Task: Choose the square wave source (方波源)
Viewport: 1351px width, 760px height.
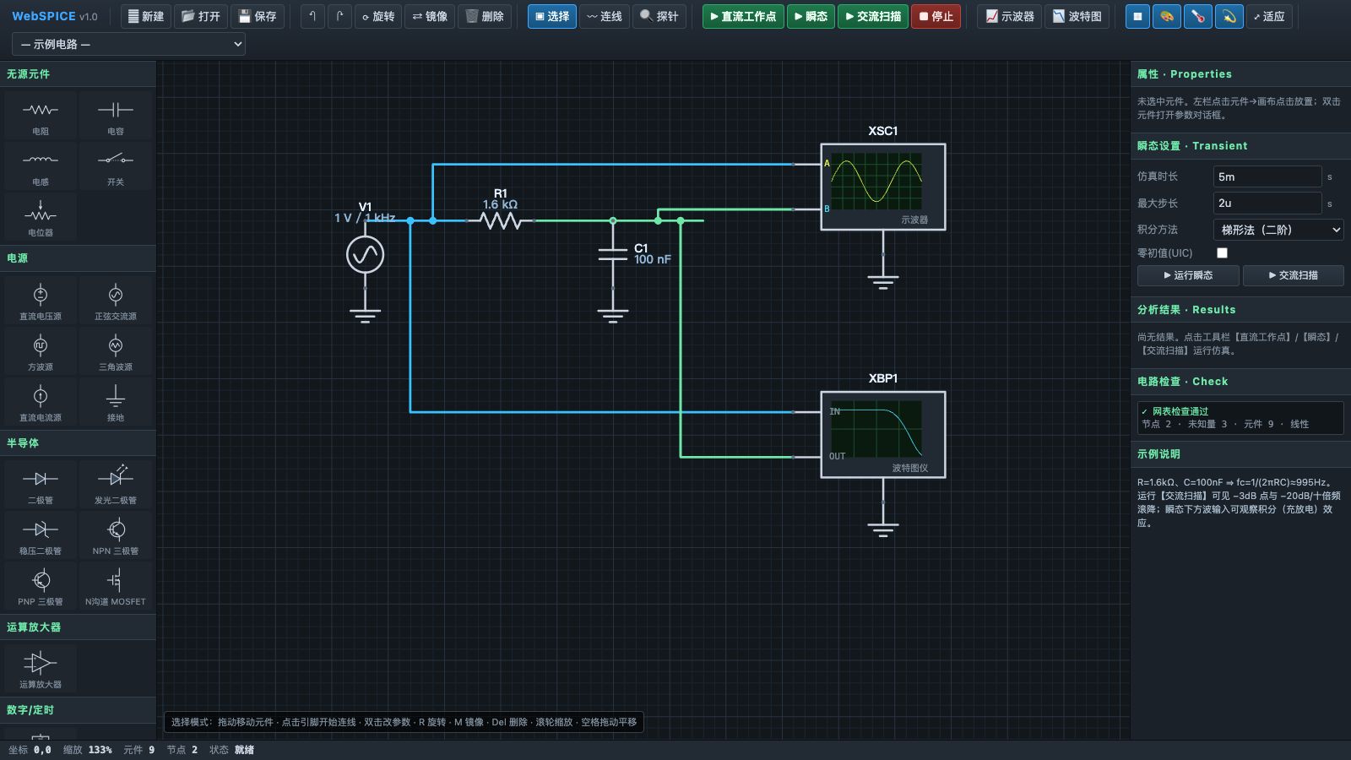Action: coord(41,351)
